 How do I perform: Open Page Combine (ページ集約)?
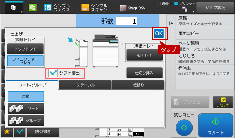coord(205,46)
